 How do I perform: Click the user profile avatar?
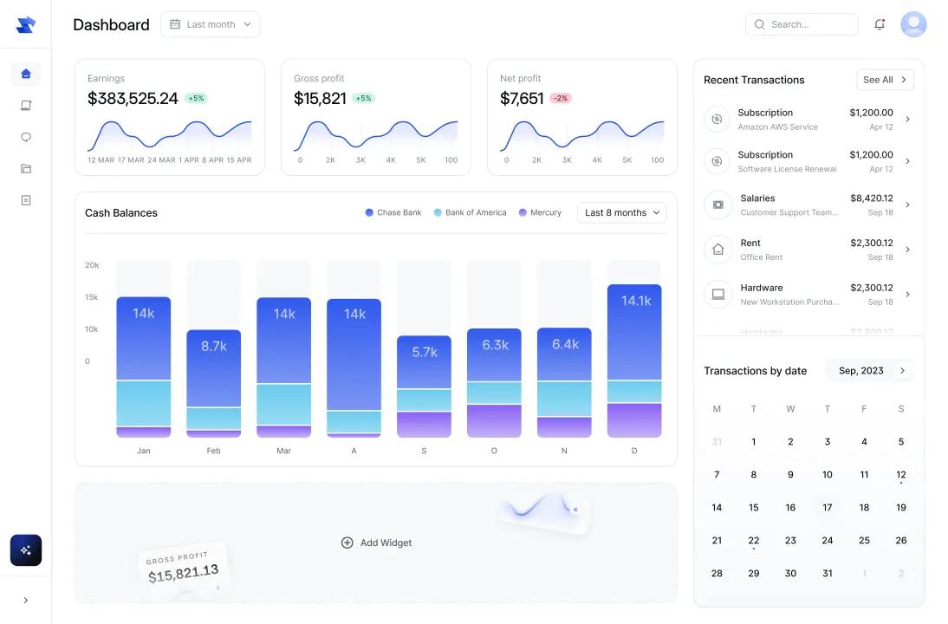[913, 24]
